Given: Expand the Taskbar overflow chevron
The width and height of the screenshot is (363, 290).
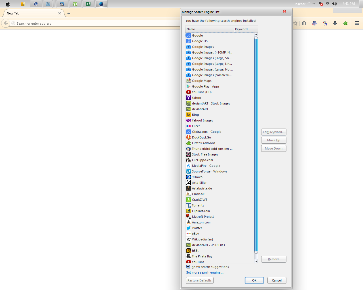Looking at the screenshot, I should click(309, 3).
